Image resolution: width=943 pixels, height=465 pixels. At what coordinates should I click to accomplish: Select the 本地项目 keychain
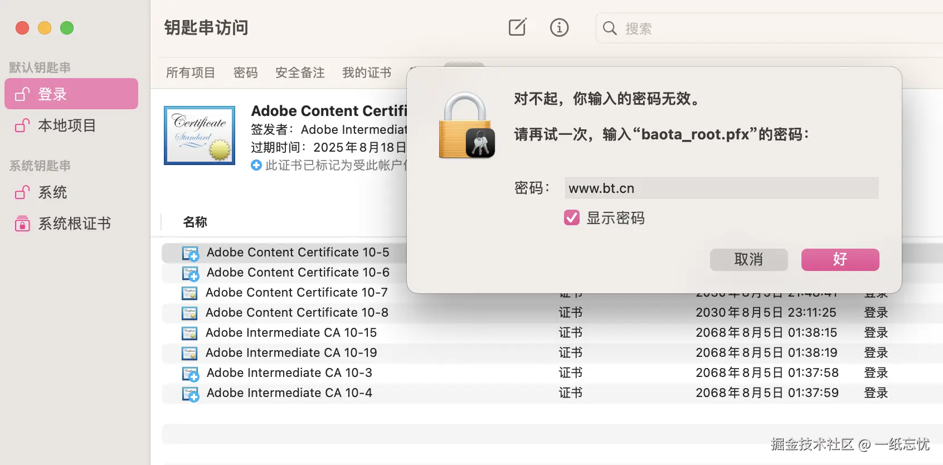click(67, 125)
